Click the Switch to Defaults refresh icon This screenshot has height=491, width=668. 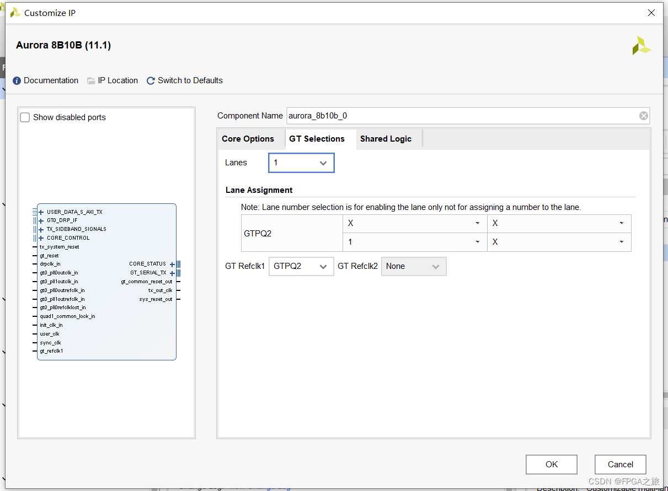[151, 80]
